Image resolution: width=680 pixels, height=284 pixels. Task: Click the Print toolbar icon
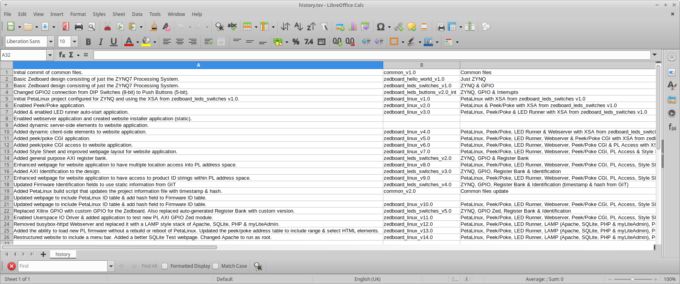79,27
